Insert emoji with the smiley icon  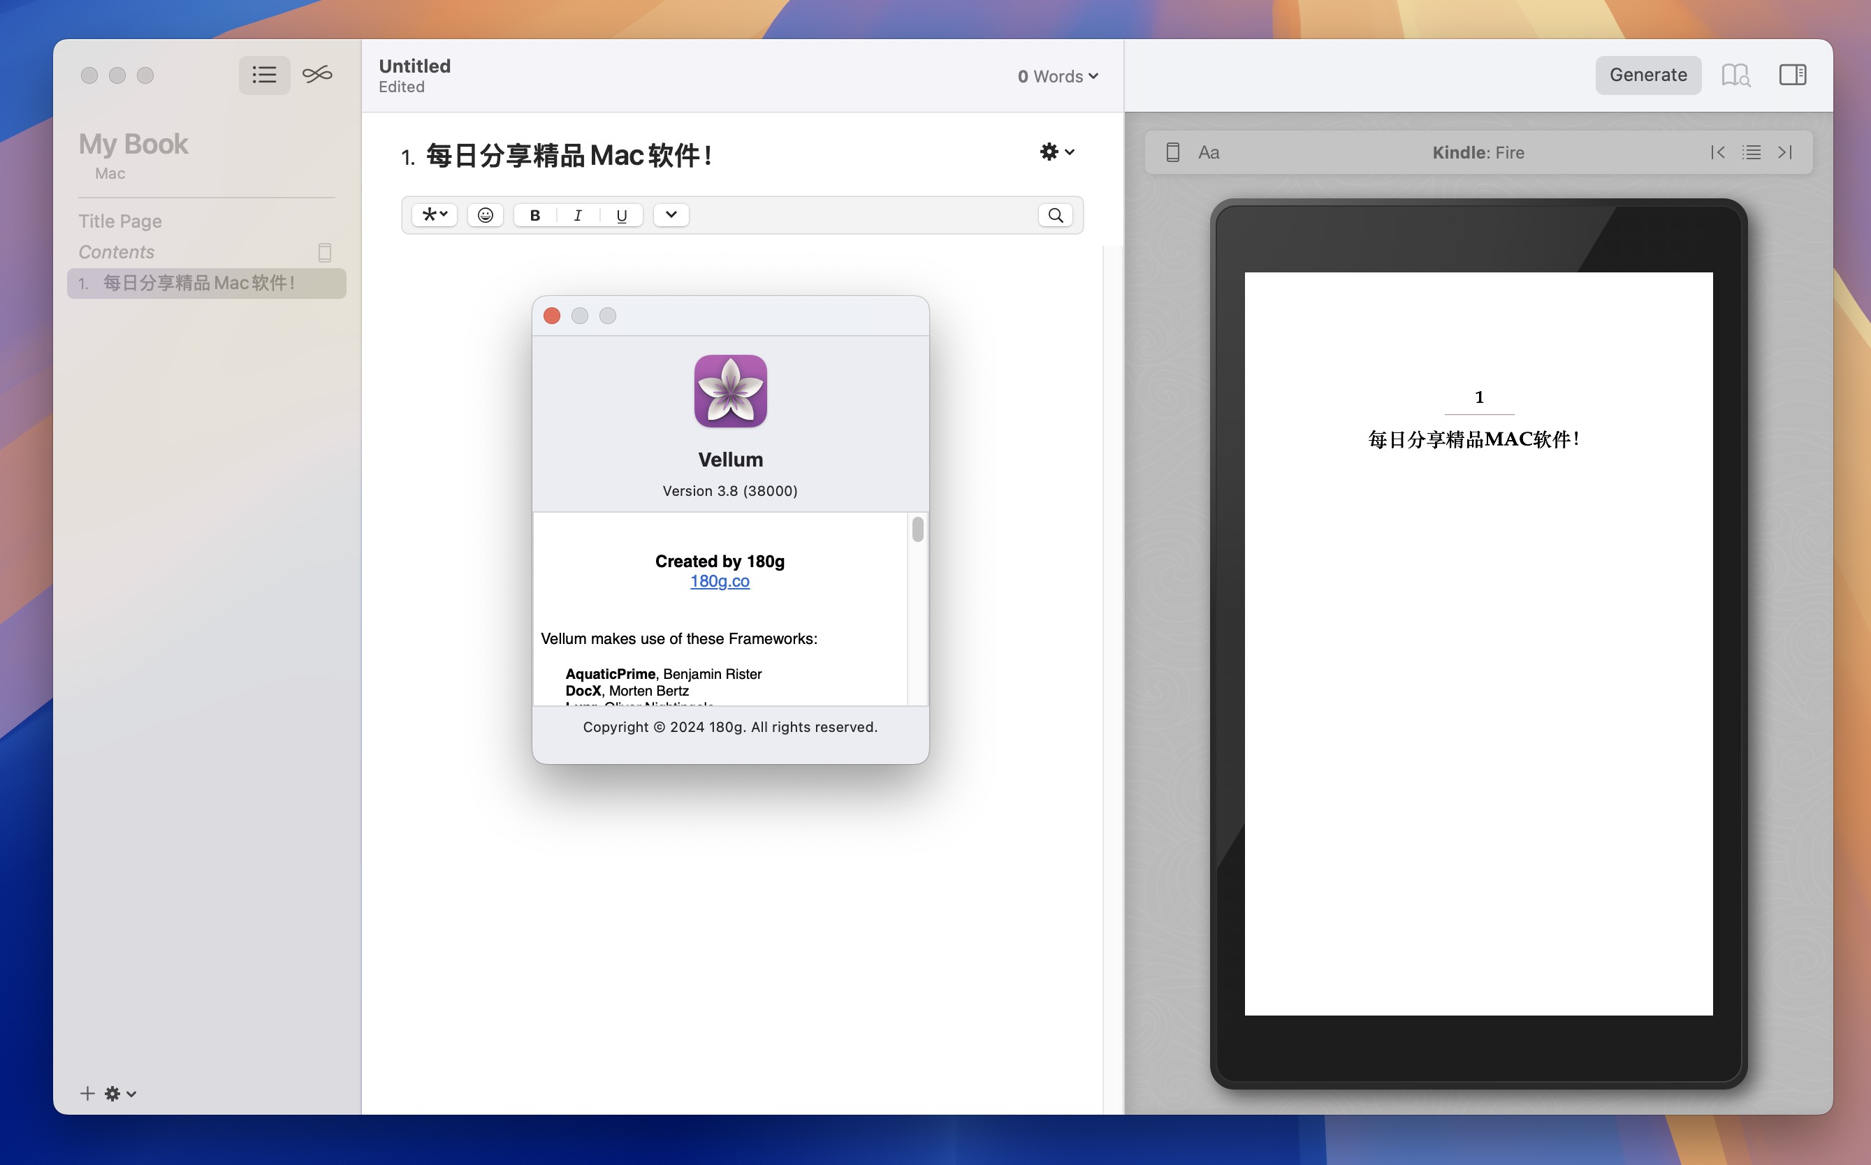[486, 215]
